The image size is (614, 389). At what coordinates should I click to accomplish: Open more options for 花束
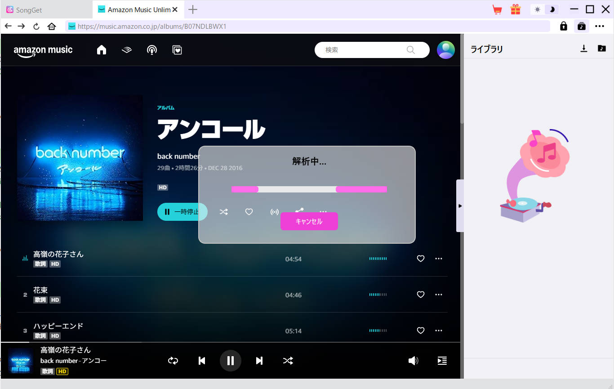click(x=439, y=295)
